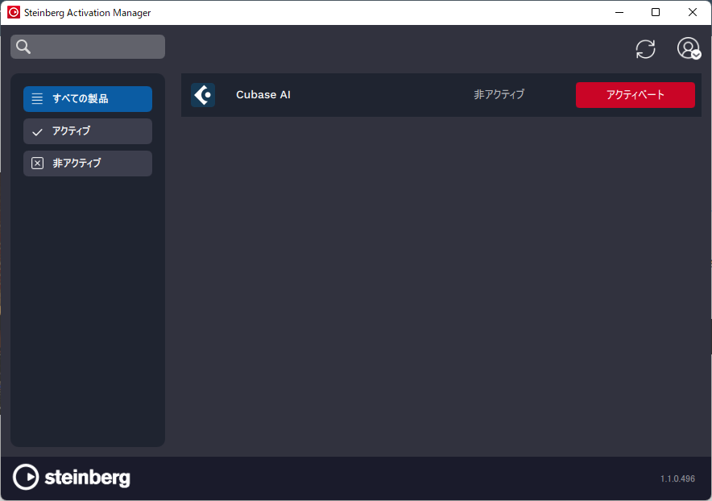Image resolution: width=712 pixels, height=501 pixels.
Task: Click the magnifying glass search icon
Action: coord(23,47)
